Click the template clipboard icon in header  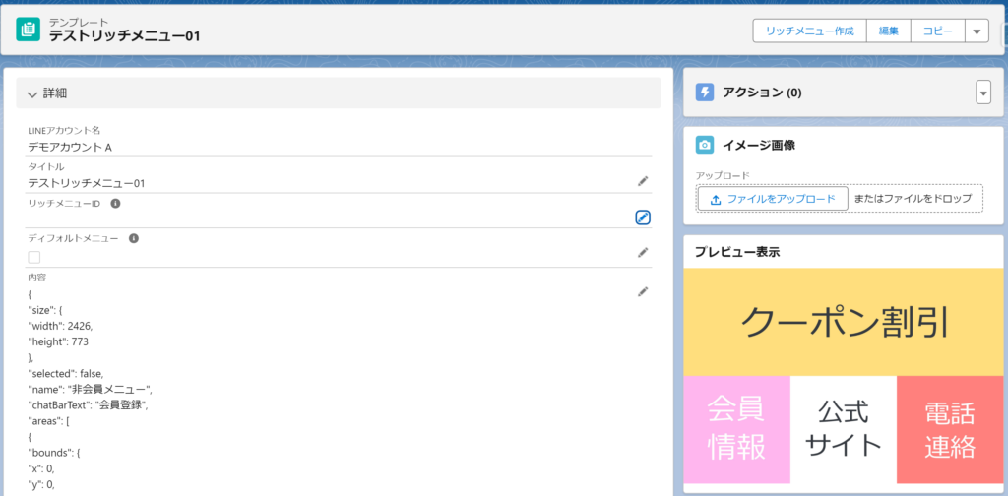pos(29,30)
